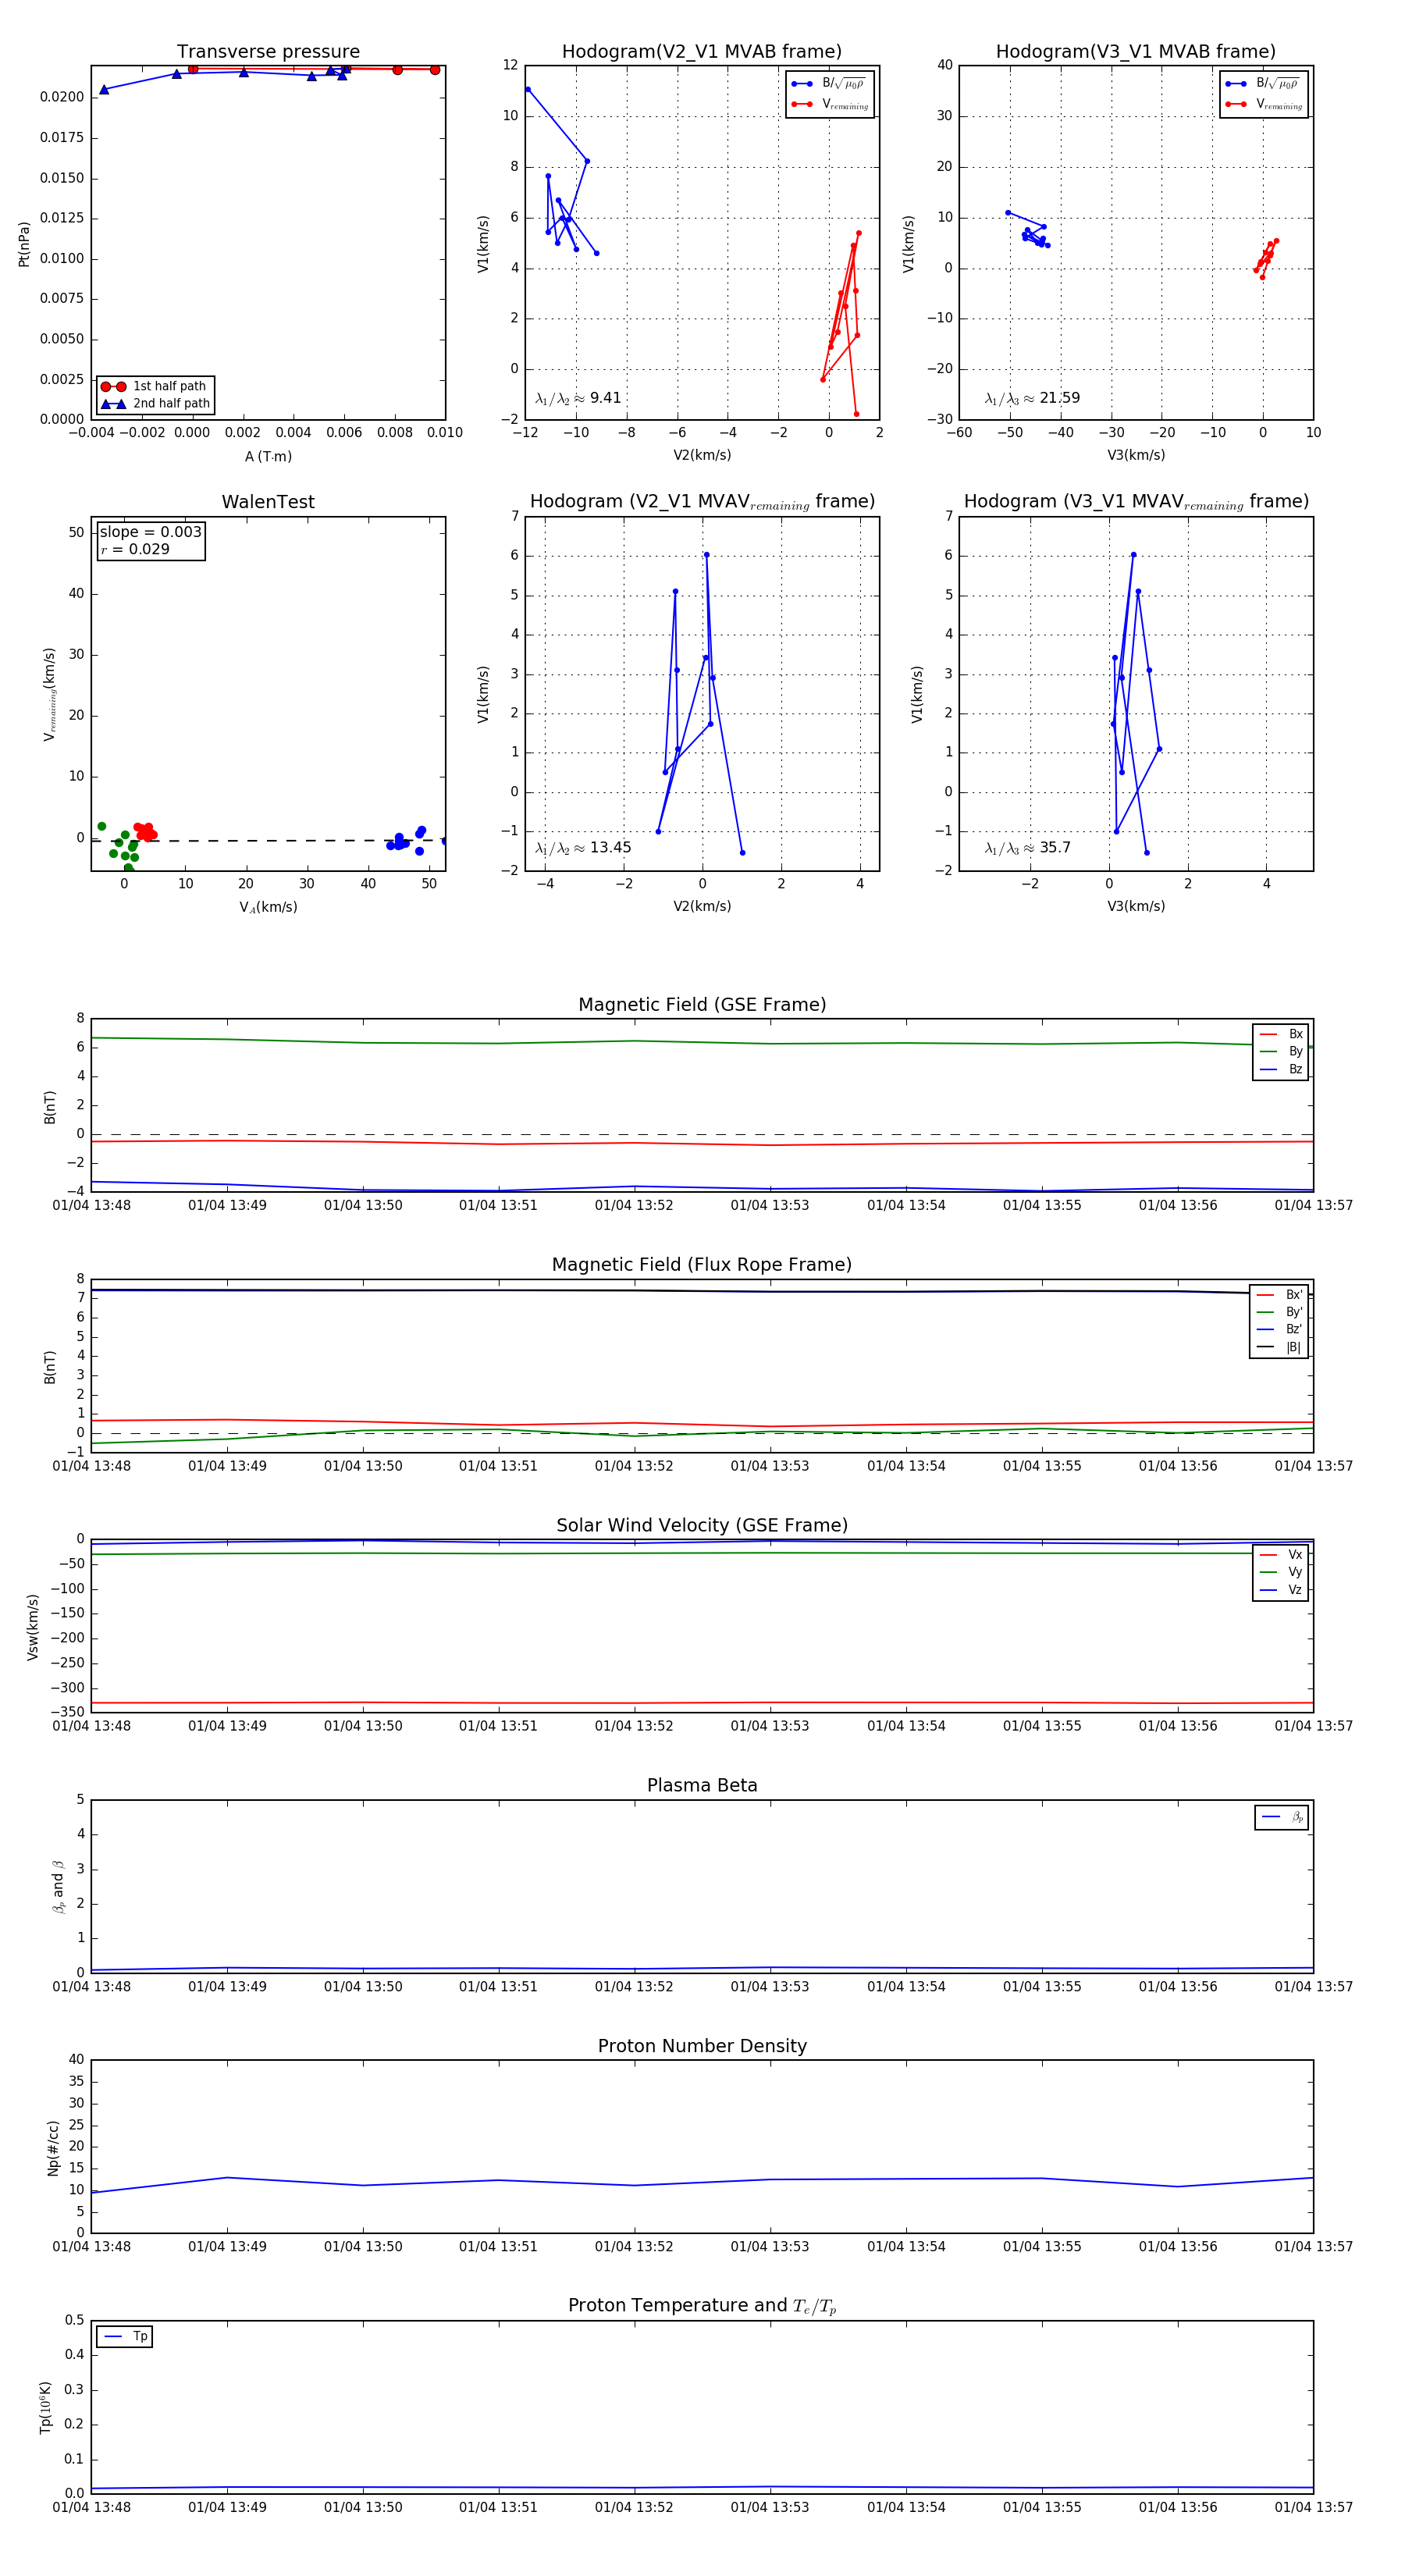This screenshot has height=2576, width=1405.
Task: Click the eigenvalue ratio "21.59" annotation
Action: (1032, 398)
